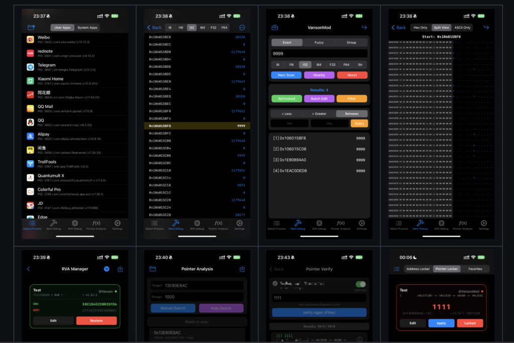Tap the Locked toggle in the Pointer Locker card

click(470, 323)
